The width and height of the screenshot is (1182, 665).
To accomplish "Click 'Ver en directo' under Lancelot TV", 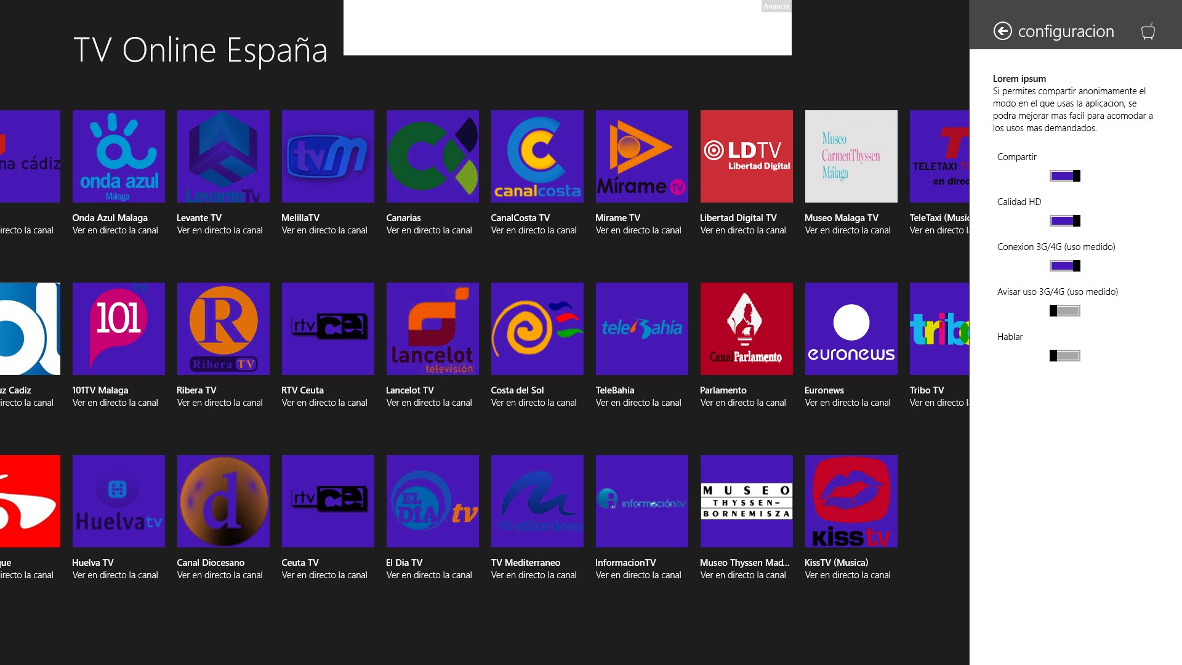I will [x=429, y=403].
